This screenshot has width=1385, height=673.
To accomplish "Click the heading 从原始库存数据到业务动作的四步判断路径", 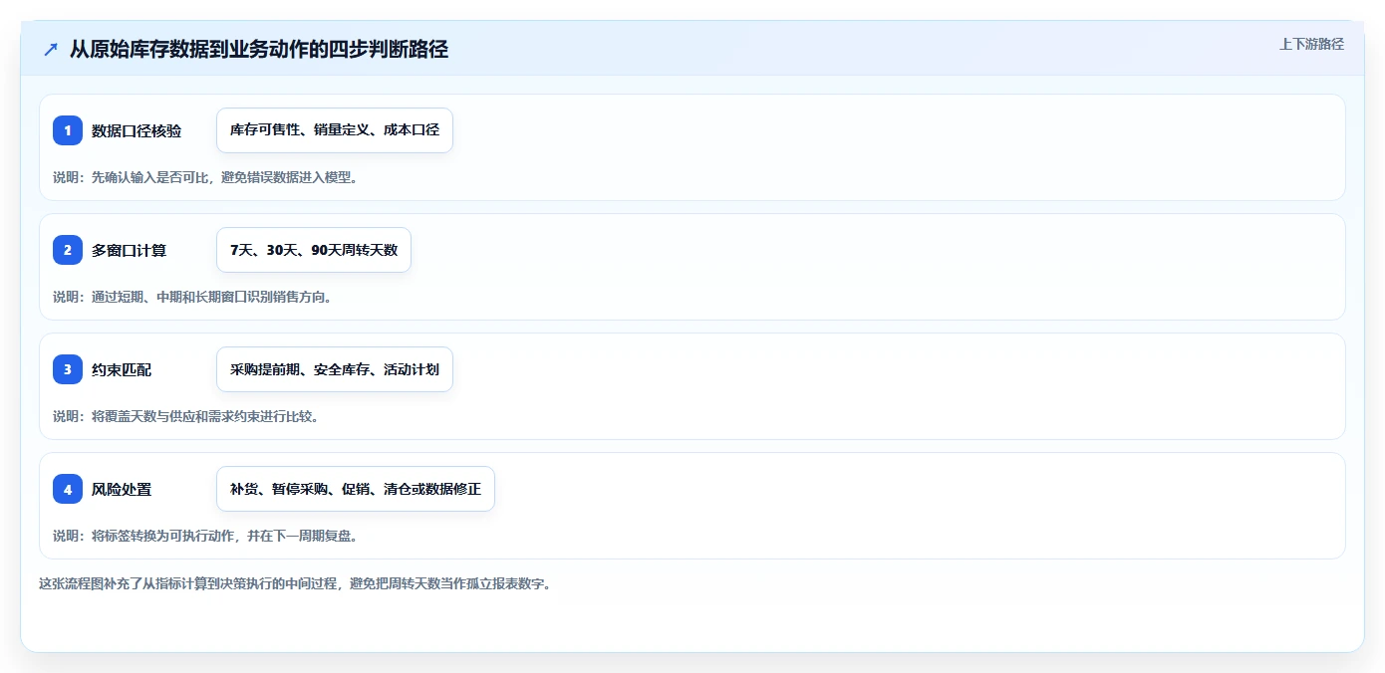I will [259, 49].
